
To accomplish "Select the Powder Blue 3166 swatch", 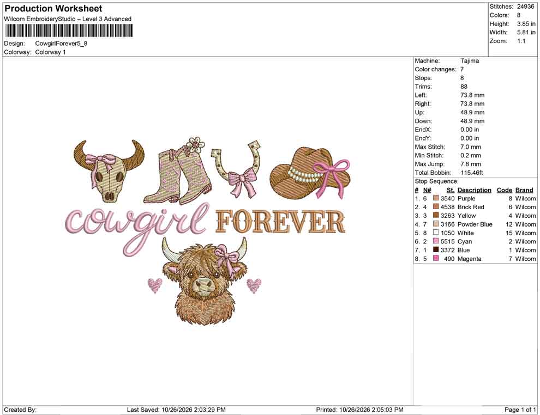I will (x=436, y=224).
